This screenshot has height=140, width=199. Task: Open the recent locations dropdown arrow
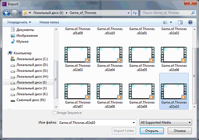[20, 13]
